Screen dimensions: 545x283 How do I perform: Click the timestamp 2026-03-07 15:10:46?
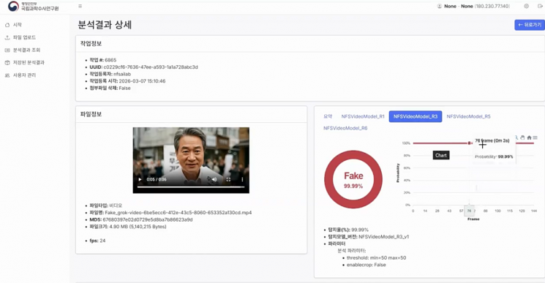[142, 81]
